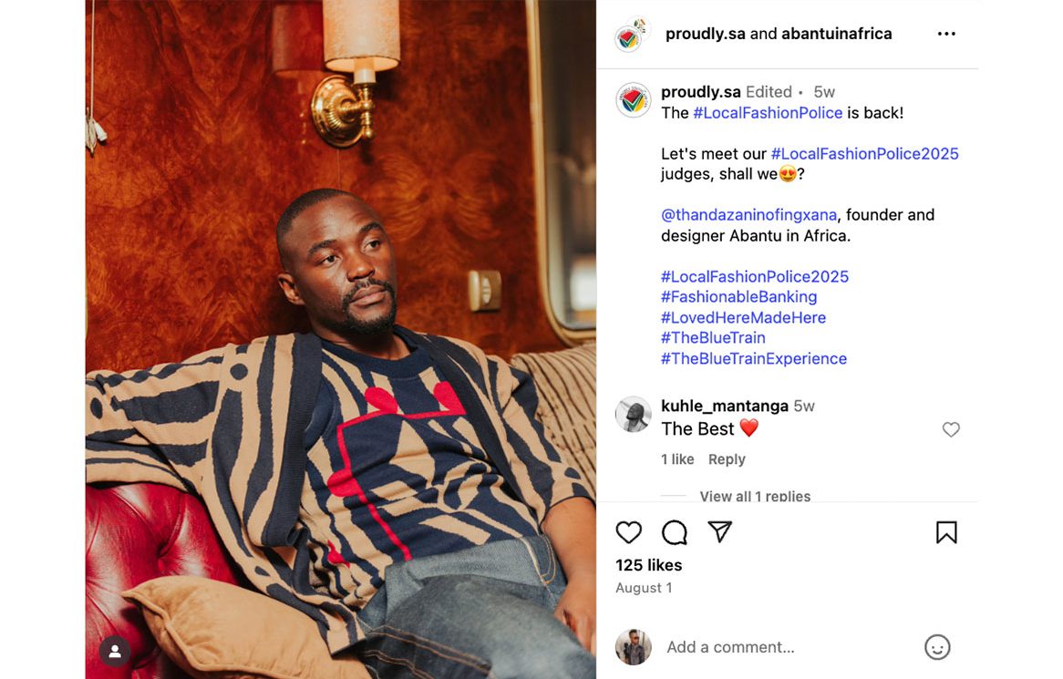Visit @thandazaninofingxana profile mention
The width and height of the screenshot is (1063, 679).
click(x=749, y=215)
